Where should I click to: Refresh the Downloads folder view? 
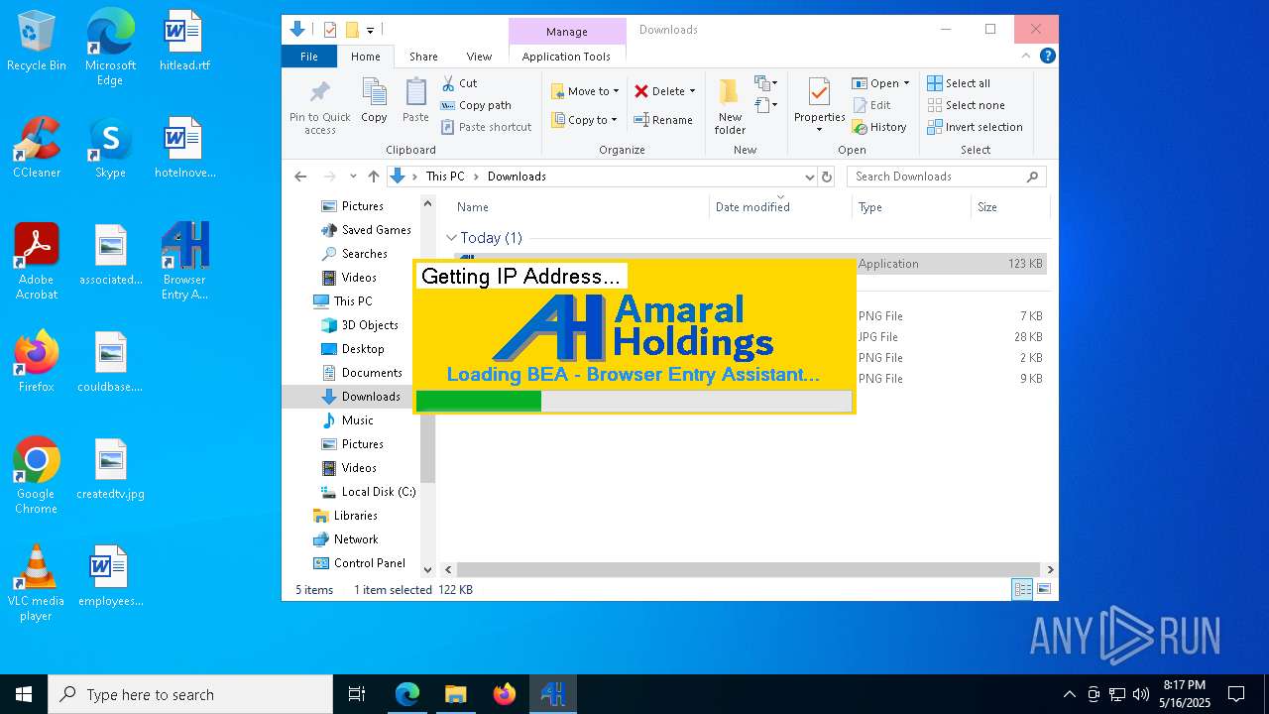click(x=827, y=177)
